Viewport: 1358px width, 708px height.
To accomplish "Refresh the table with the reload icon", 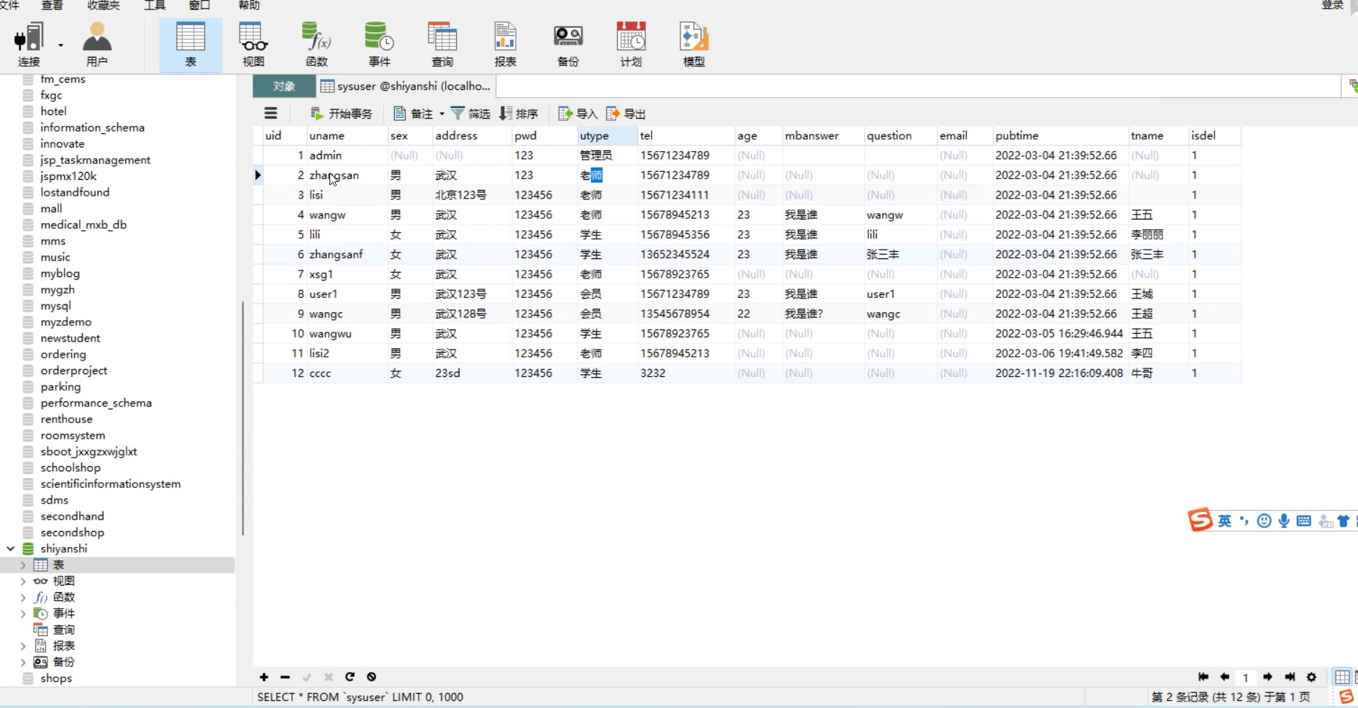I will [350, 677].
